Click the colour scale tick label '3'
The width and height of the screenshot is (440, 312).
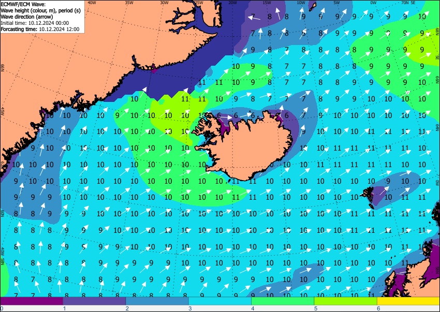point(190,308)
